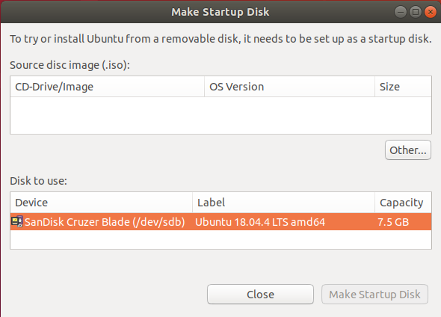Click the USB drive icon beside SanDisk Cruzer Blade
Screen dimensions: 441x317
(17, 221)
